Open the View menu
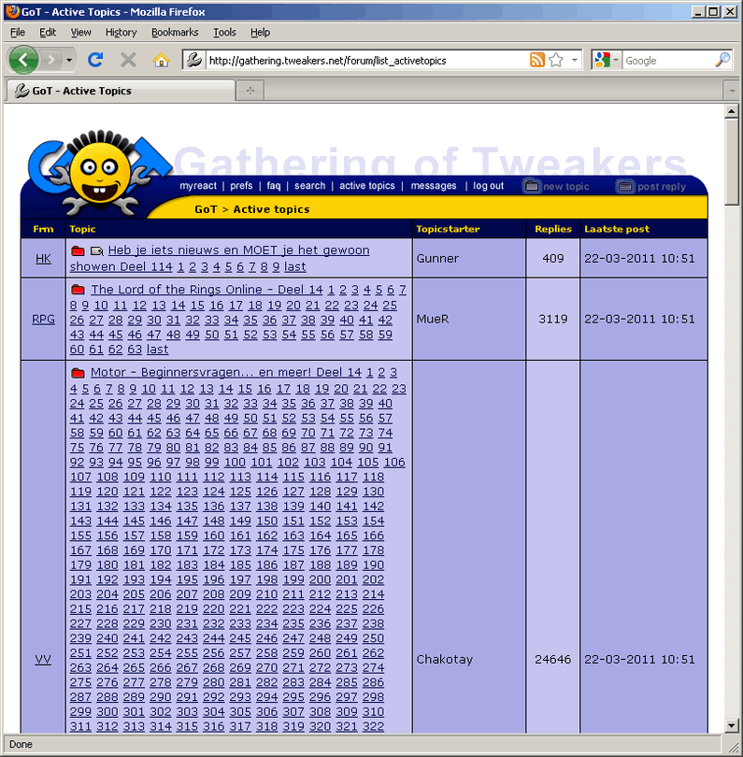Viewport: 743px width, 757px height. 80,33
